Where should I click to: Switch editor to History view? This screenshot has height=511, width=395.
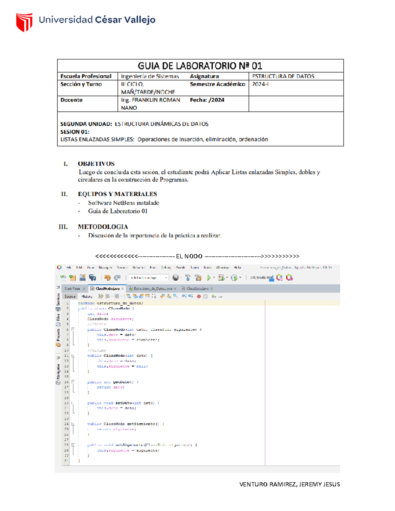[87, 296]
